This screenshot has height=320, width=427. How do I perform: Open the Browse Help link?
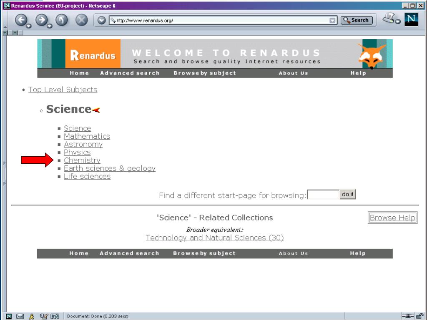[x=392, y=217]
